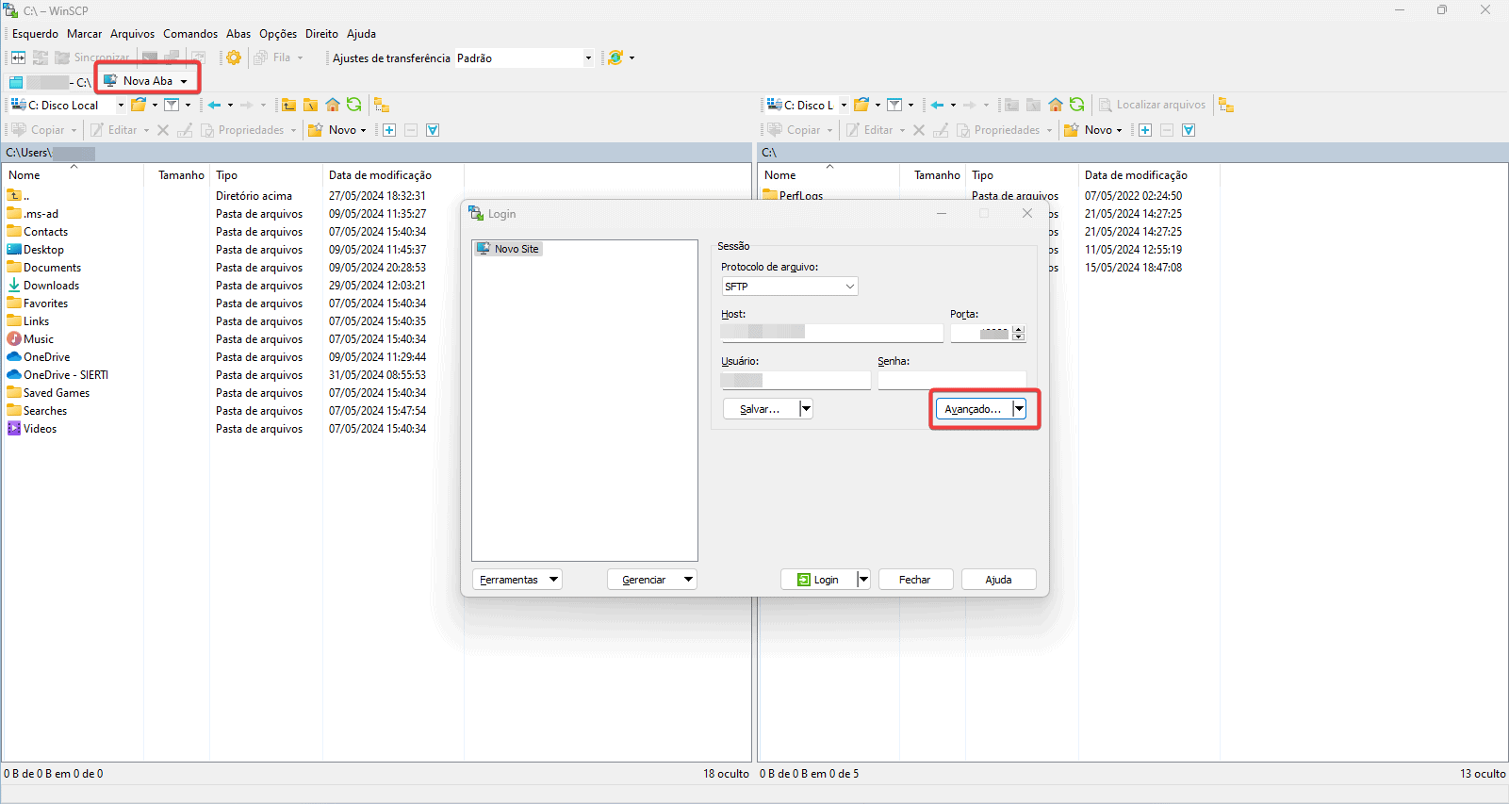Click the left panel Select Files plus icon
Screen dimensions: 1509x804
389,130
